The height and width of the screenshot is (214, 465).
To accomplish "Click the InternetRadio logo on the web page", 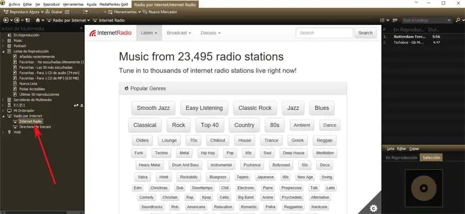I will pyautogui.click(x=111, y=33).
